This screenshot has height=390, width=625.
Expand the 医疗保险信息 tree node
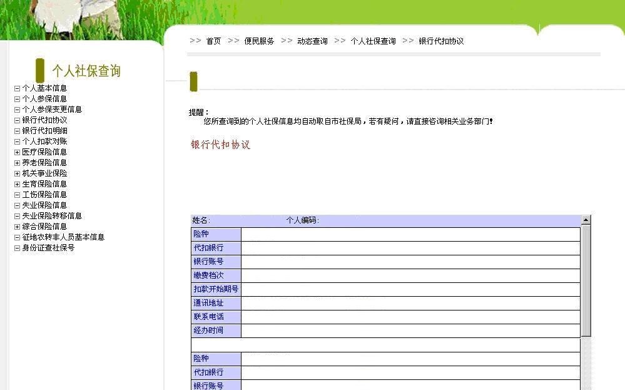pyautogui.click(x=17, y=152)
